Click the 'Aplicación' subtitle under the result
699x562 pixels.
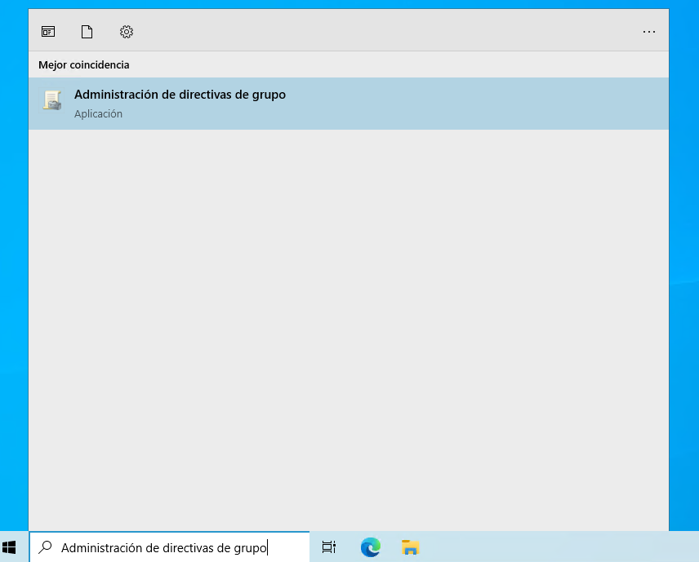pos(98,114)
